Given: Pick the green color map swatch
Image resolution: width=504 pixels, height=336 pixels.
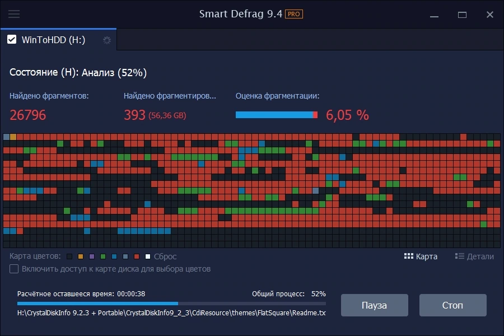Looking at the screenshot, I should coord(103,256).
